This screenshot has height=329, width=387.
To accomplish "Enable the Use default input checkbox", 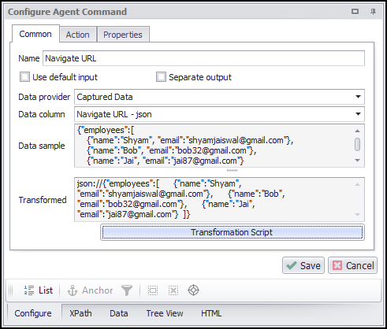I will click(x=24, y=77).
